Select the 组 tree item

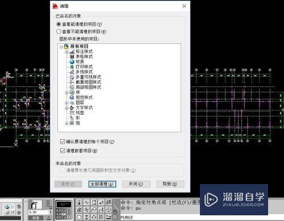point(78,123)
